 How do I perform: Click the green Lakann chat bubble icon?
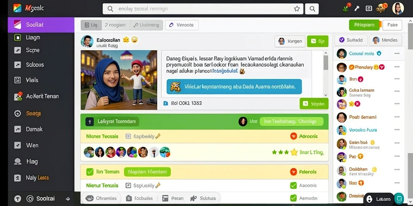point(399,198)
